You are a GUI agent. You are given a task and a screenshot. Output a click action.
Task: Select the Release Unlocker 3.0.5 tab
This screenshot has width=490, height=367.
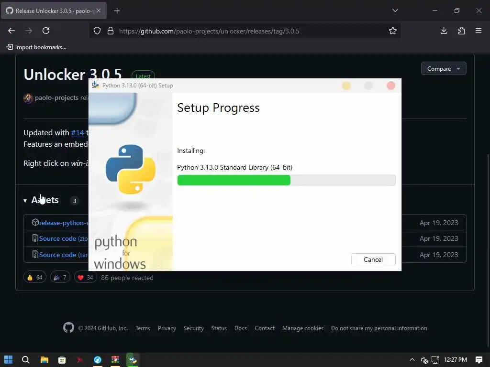(x=54, y=11)
